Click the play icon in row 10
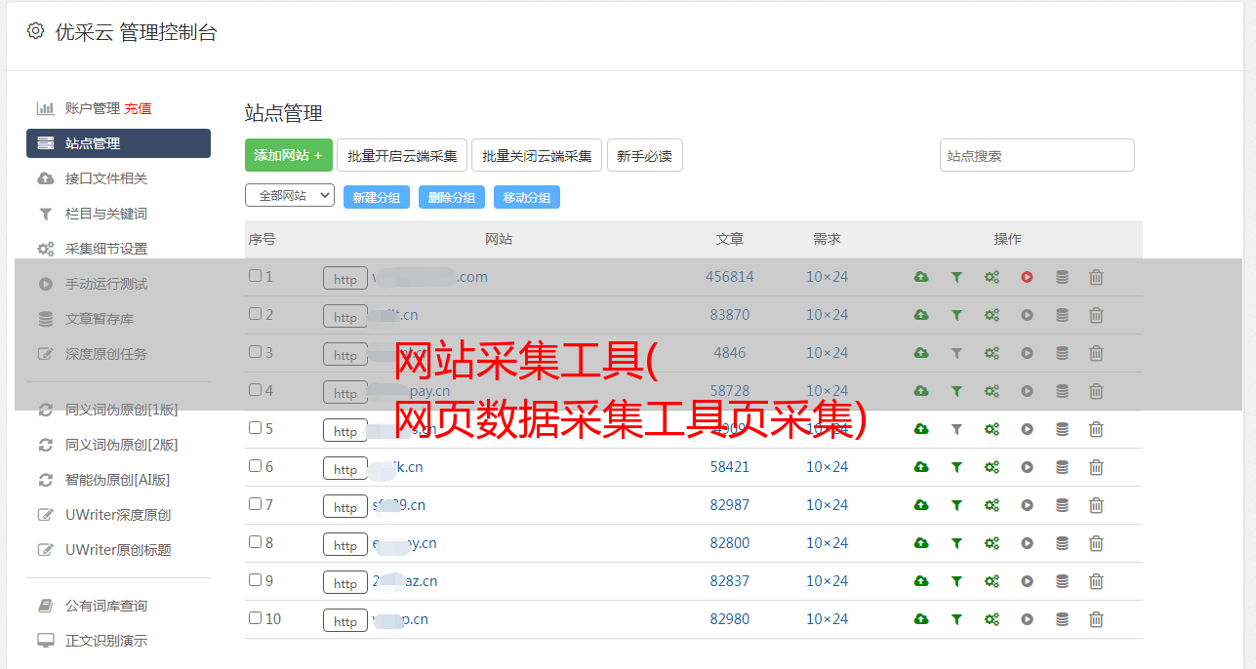 tap(1027, 619)
